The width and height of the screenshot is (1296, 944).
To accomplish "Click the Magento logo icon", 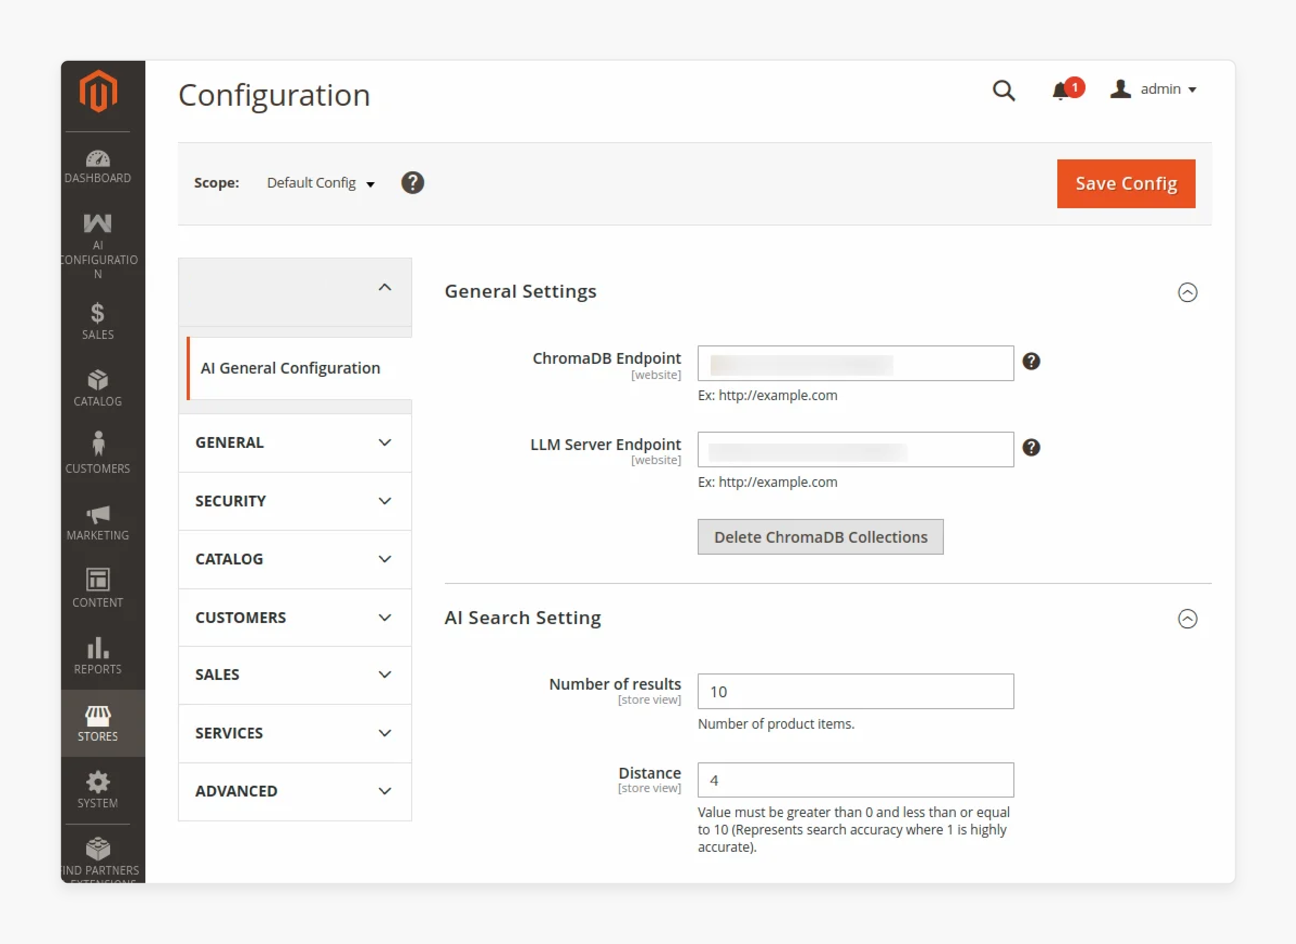I will click(98, 92).
